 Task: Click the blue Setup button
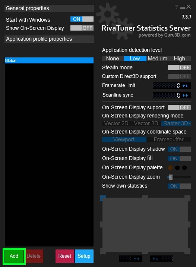pos(84,256)
